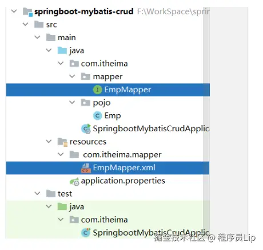Collapse the java folder chevron under main

pyautogui.click(x=49, y=50)
